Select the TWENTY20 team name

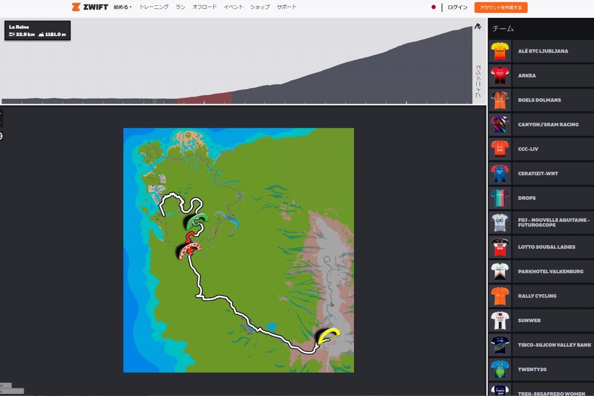tap(532, 369)
